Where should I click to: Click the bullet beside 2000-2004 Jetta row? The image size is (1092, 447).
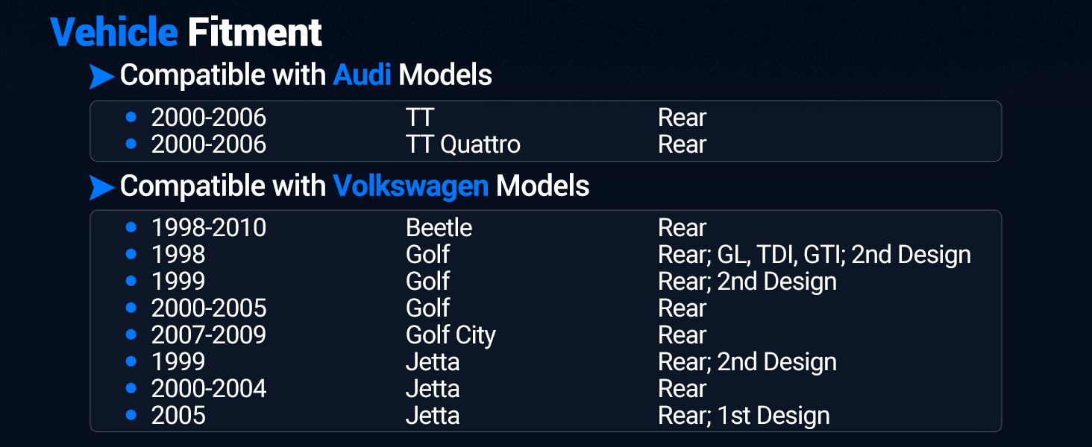tap(131, 388)
